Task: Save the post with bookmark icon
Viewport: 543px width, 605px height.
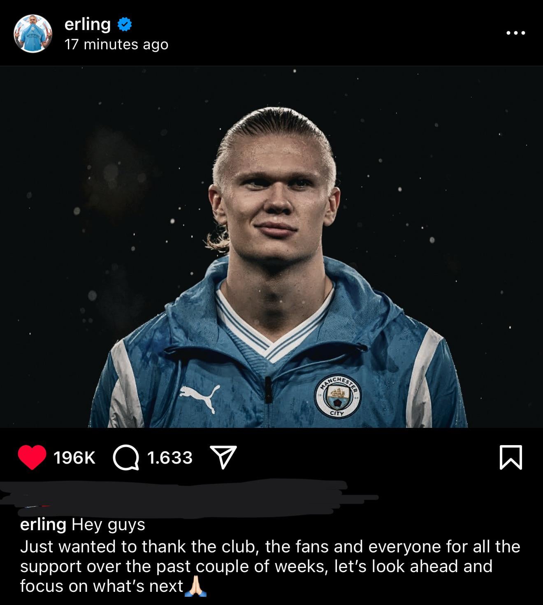Action: coord(511,457)
